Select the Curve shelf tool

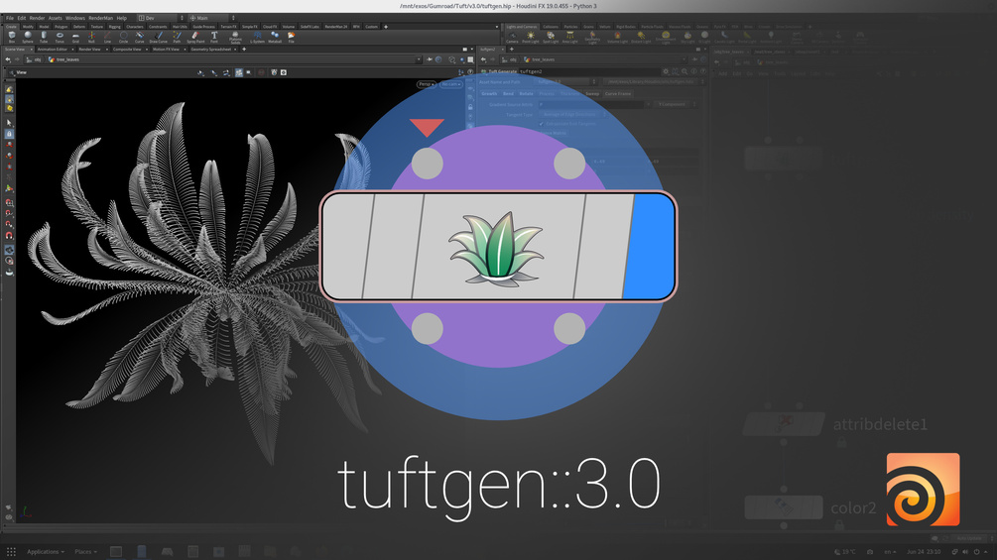(139, 38)
